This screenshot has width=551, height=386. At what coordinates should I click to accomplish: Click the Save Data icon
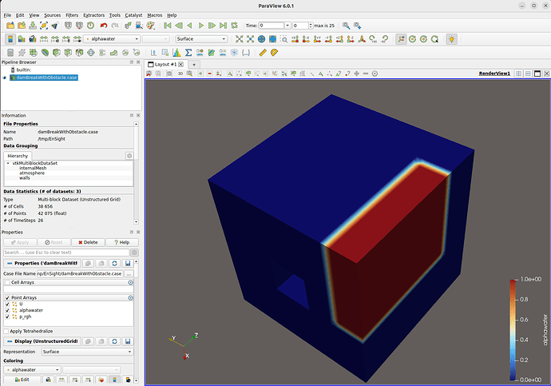(32, 26)
